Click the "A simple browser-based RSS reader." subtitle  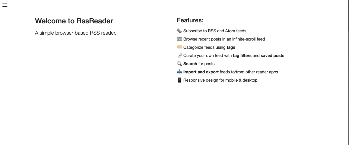coord(75,33)
